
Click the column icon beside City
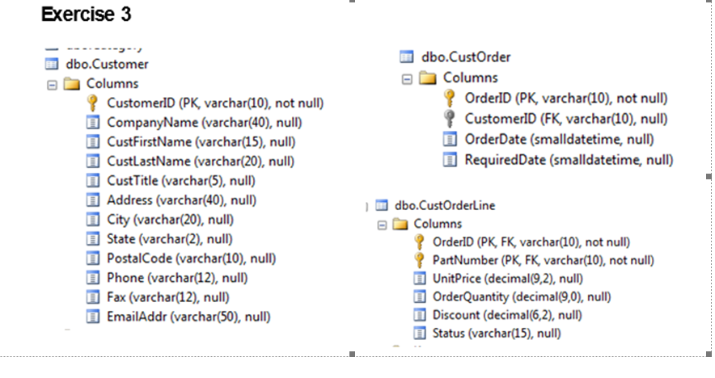pos(93,220)
